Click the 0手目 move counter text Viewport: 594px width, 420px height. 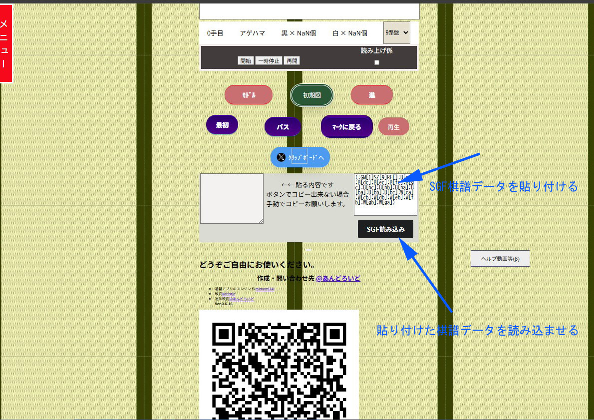pos(215,33)
